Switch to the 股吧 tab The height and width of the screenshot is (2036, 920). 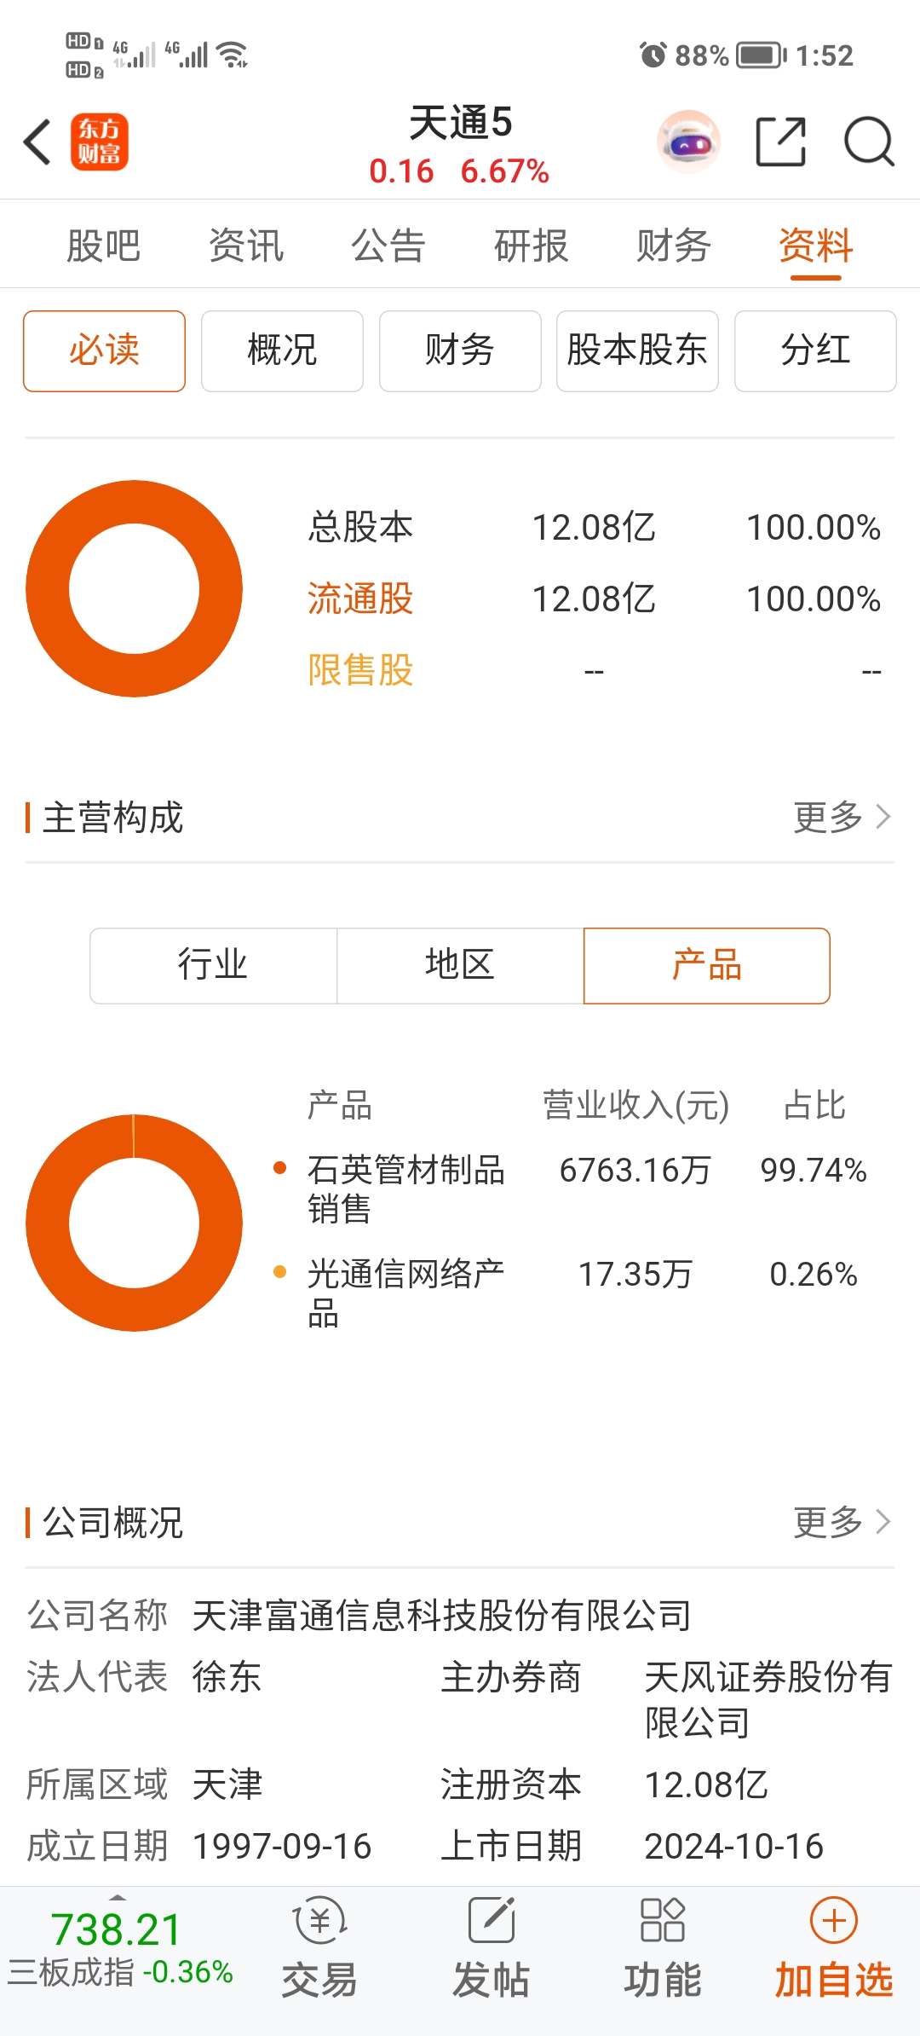click(104, 246)
